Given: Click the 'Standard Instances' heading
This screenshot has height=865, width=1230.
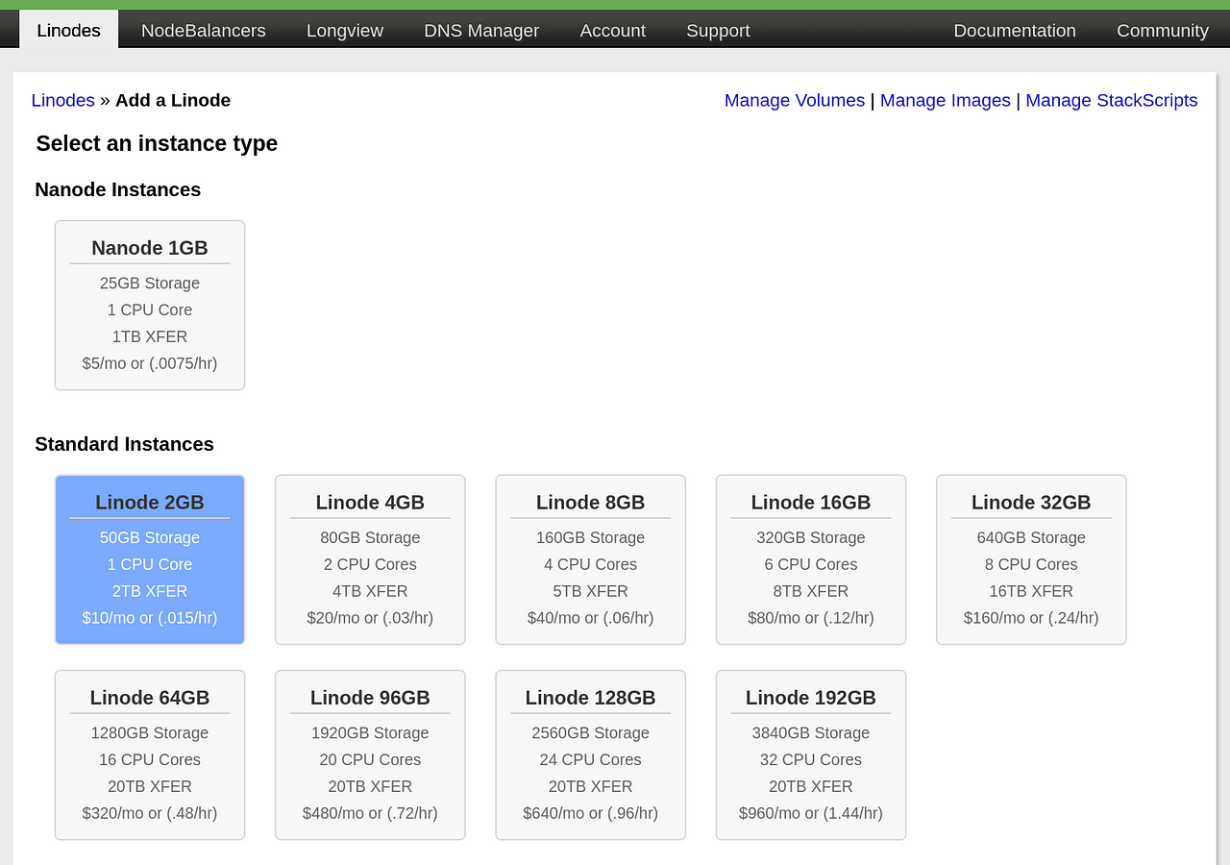Looking at the screenshot, I should tap(124, 444).
